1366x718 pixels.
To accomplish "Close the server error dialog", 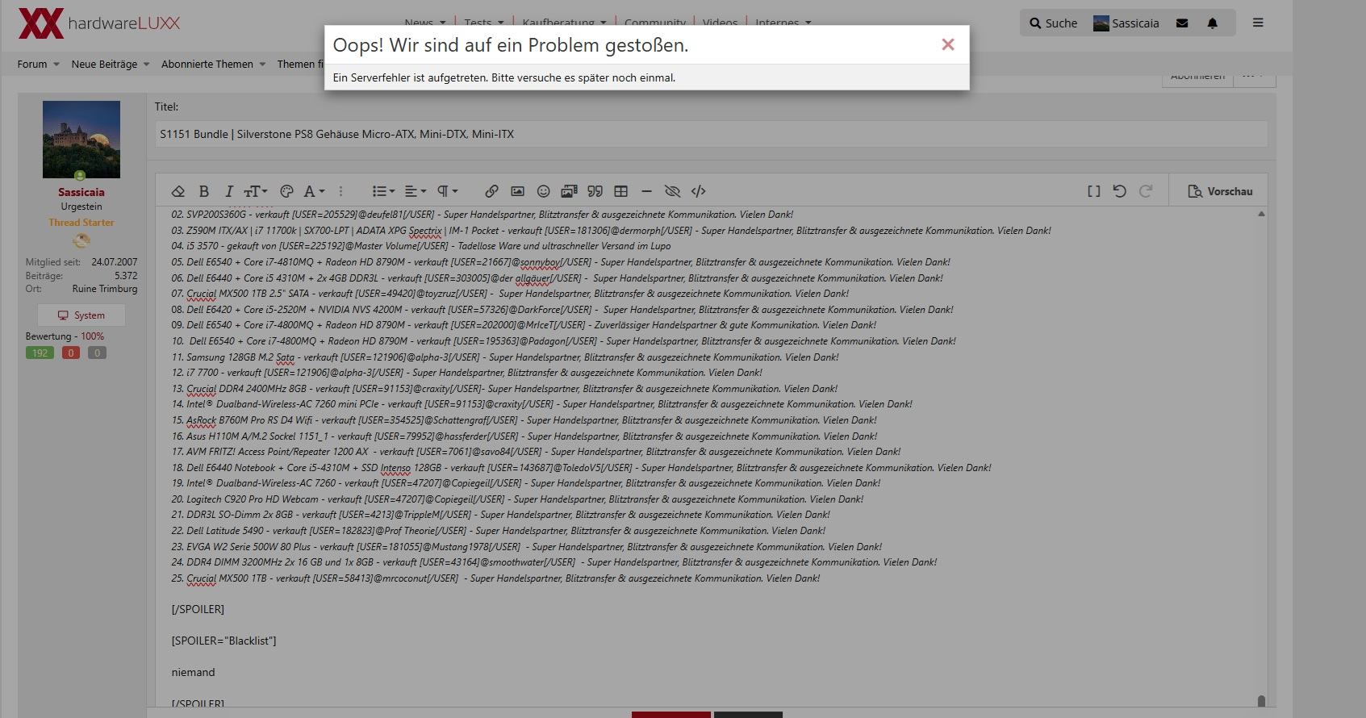I will pyautogui.click(x=948, y=45).
